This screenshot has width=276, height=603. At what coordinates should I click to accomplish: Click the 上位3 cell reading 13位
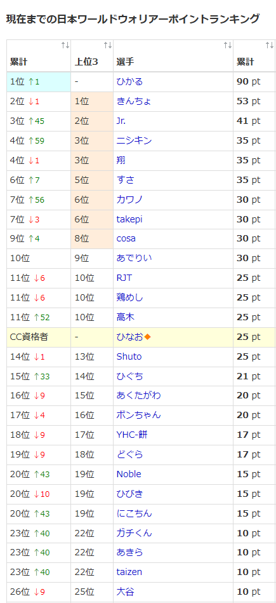pyautogui.click(x=92, y=356)
